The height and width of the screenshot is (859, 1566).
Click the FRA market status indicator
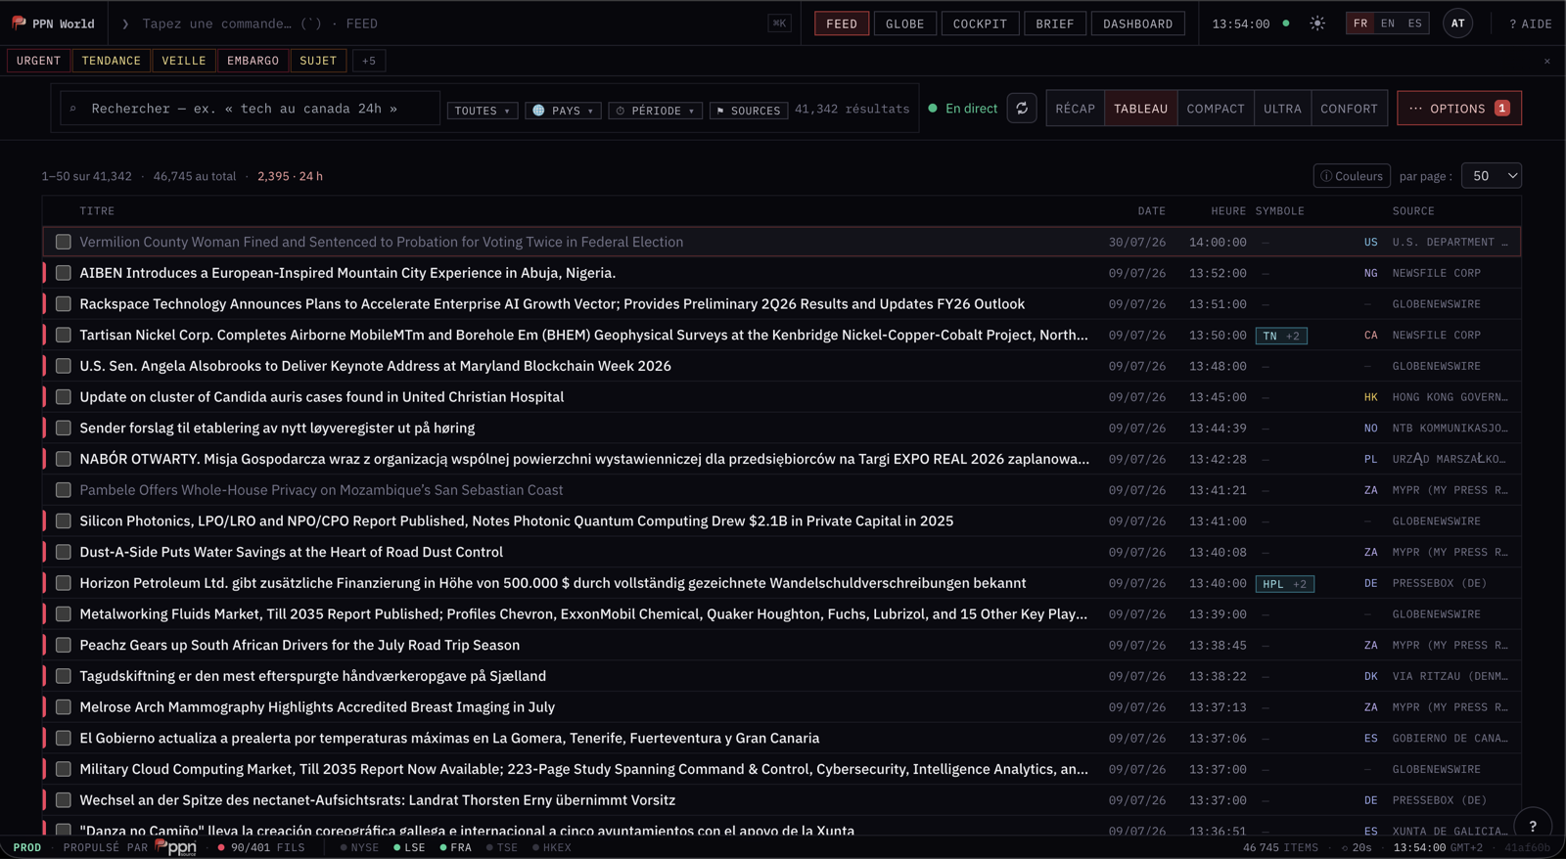tap(455, 847)
